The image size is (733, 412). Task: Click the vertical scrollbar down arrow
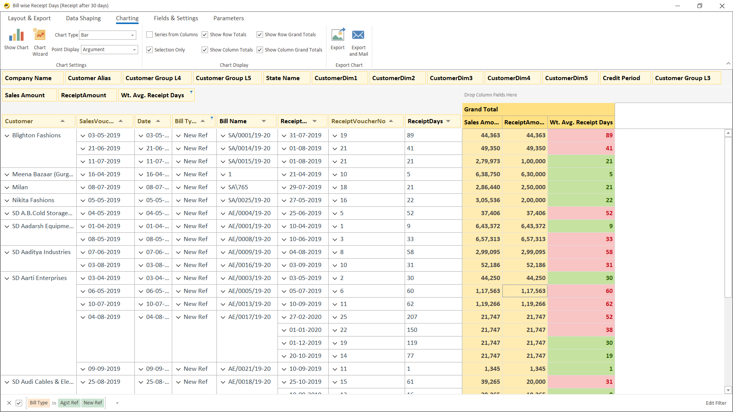[x=728, y=390]
